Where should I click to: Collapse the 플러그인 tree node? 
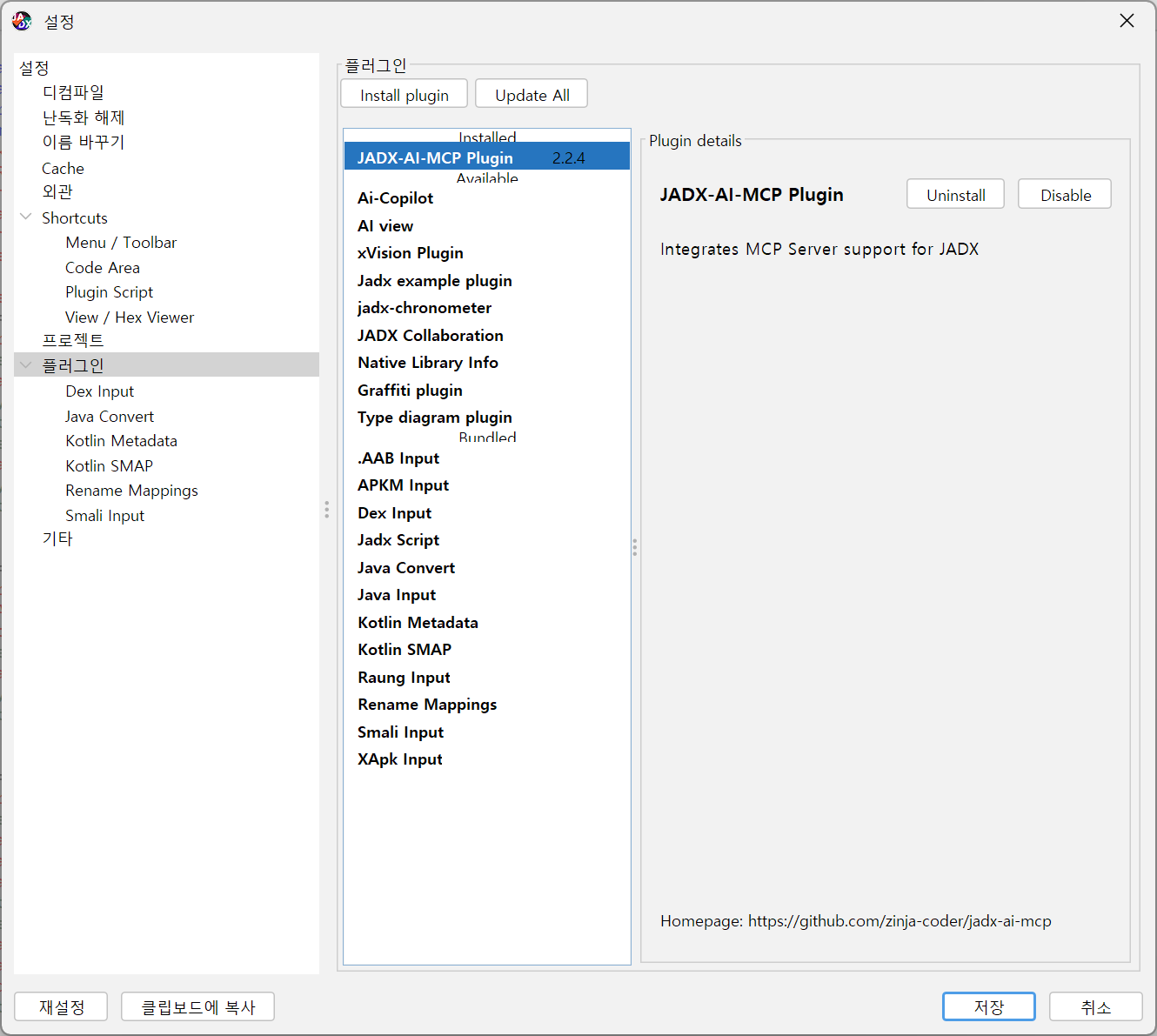[26, 364]
